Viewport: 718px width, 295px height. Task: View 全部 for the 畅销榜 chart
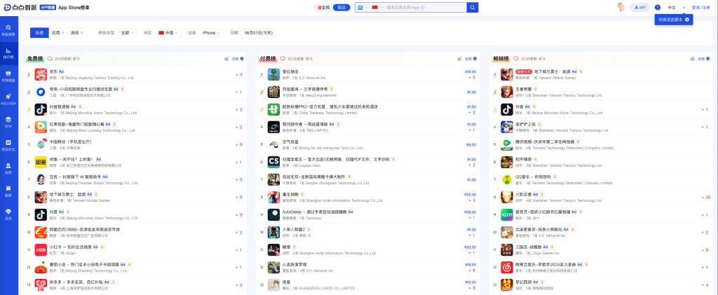704,59
